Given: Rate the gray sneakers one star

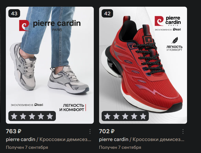Looking at the screenshot, I should pyautogui.click(x=14, y=116).
